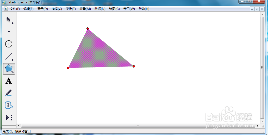This screenshot has width=268, height=135.
Task: Click the vertical scrollbar up arrow
Action: [262, 15]
